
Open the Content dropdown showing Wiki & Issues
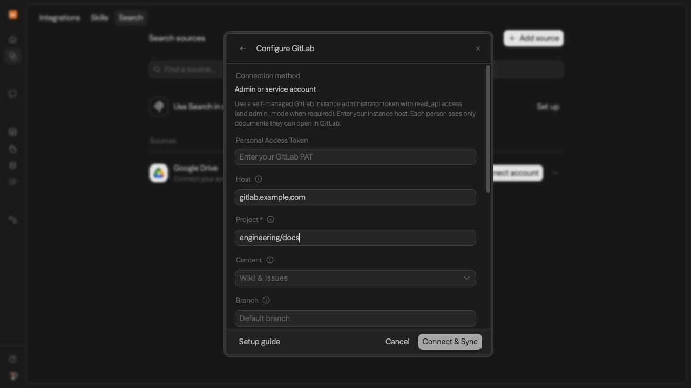point(355,278)
